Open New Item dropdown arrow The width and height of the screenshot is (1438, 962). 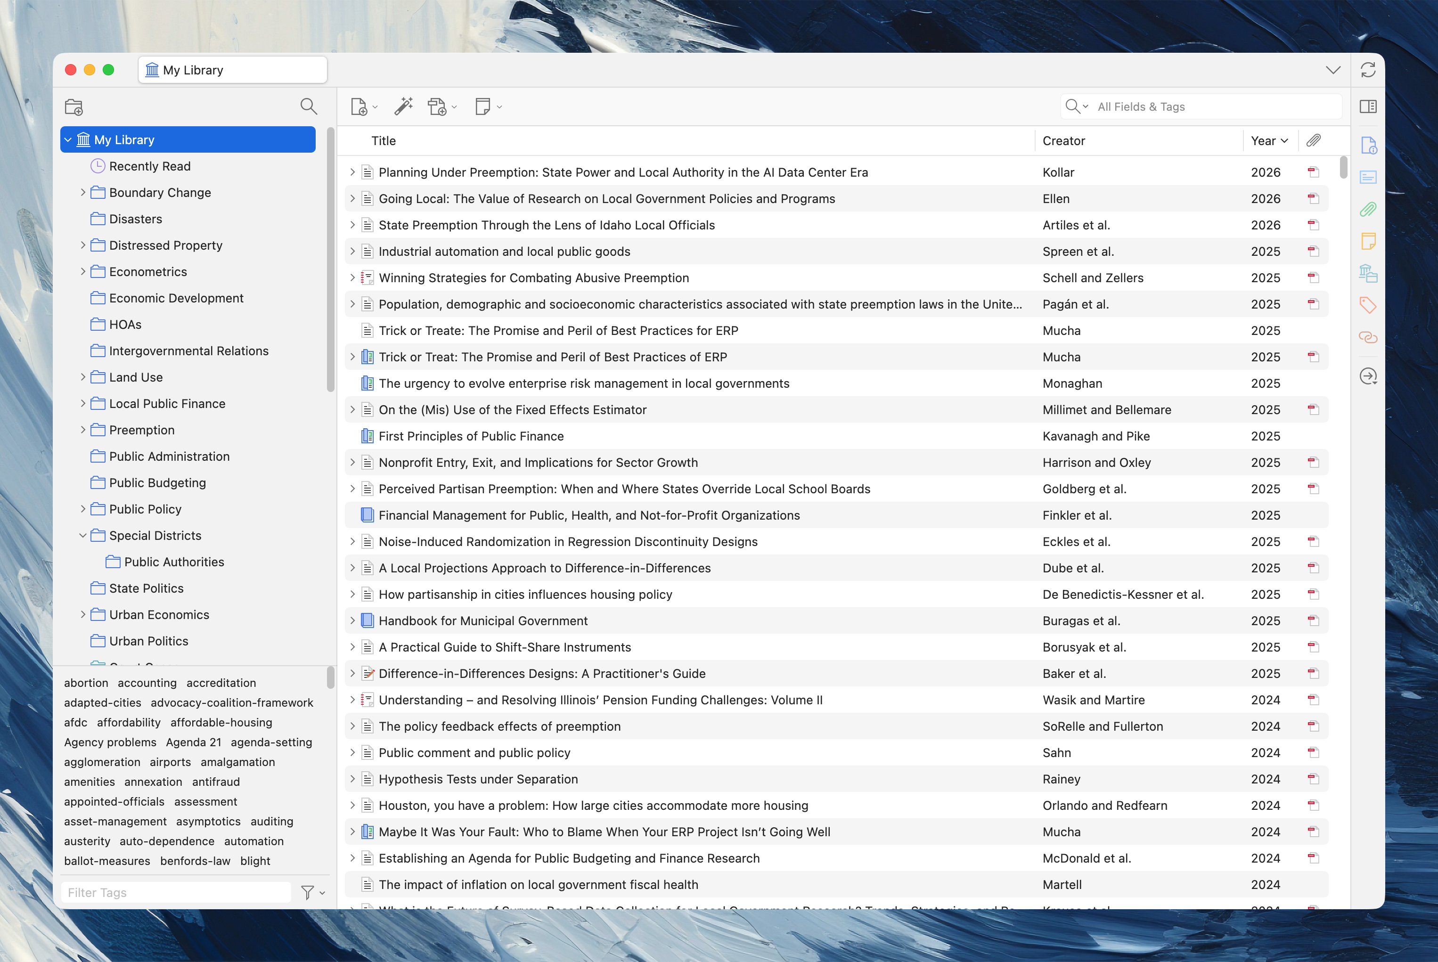click(x=375, y=107)
